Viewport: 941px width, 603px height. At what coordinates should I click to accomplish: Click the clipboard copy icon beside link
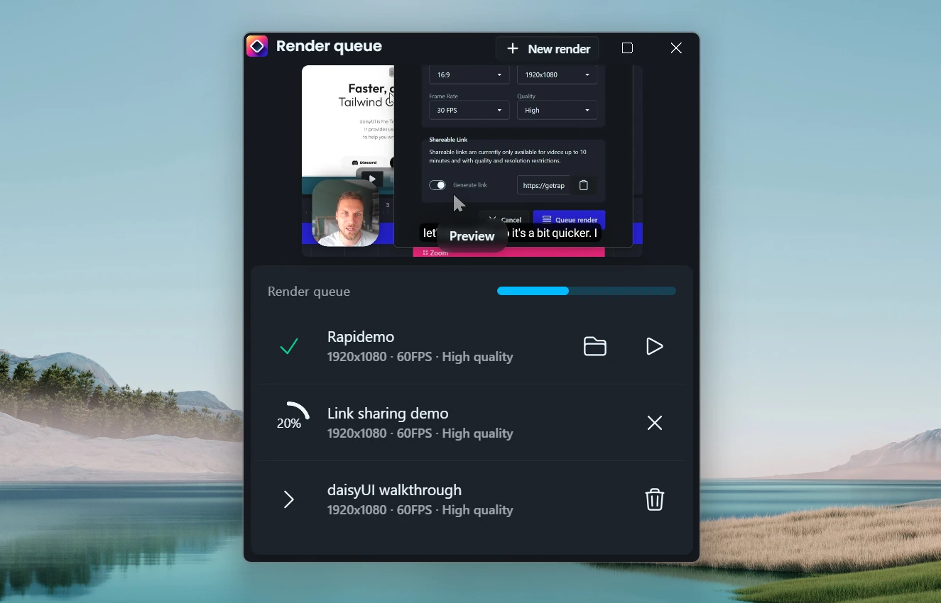click(x=584, y=185)
